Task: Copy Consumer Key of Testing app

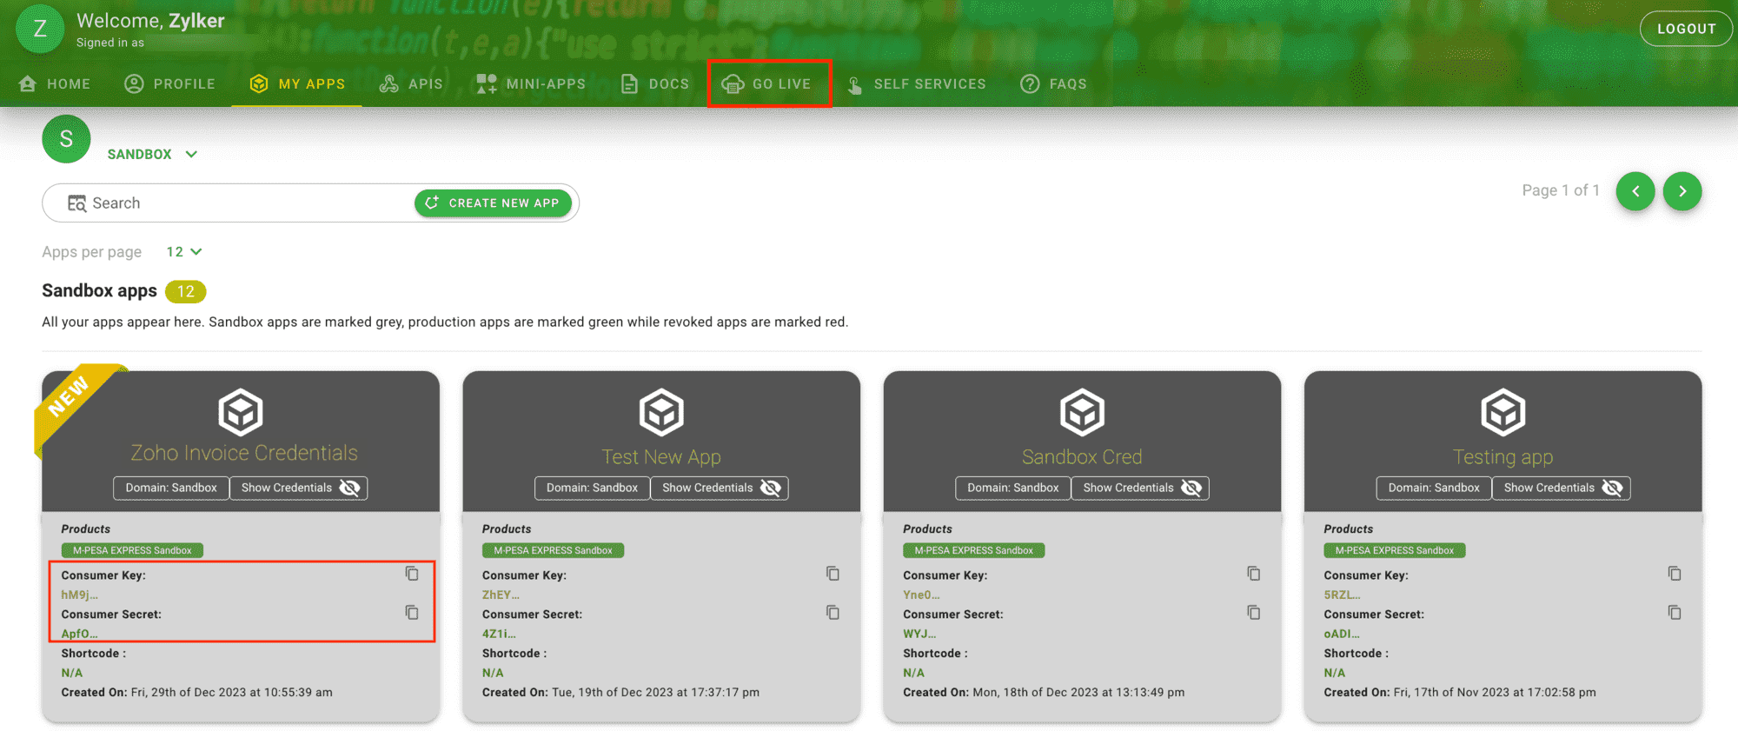Action: coord(1675,574)
